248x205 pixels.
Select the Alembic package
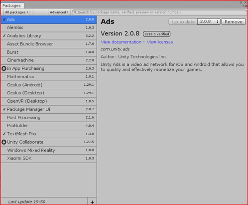(x=49, y=27)
